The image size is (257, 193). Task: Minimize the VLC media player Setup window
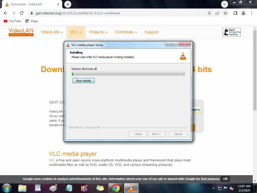click(x=169, y=44)
